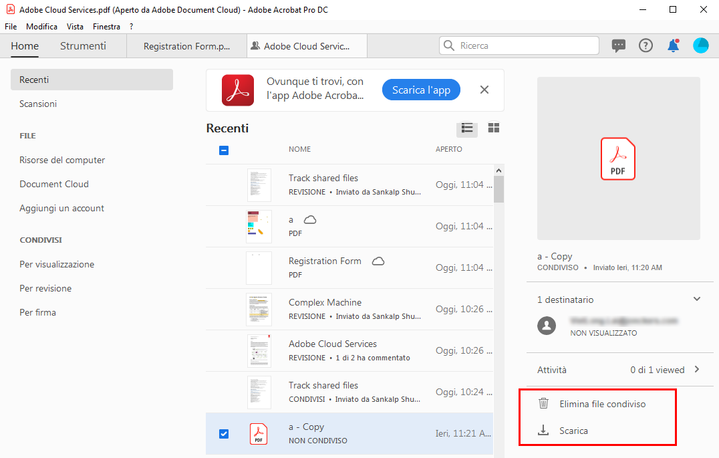Sort by the NOME column header

pos(299,149)
